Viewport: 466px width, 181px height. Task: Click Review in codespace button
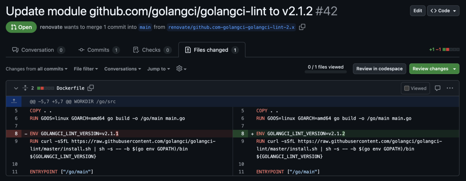click(379, 69)
